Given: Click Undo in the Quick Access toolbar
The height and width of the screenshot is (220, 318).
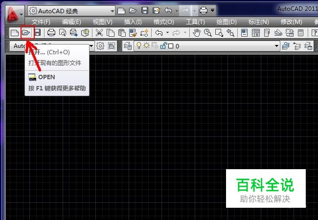Looking at the screenshot, I should [x=168, y=11].
